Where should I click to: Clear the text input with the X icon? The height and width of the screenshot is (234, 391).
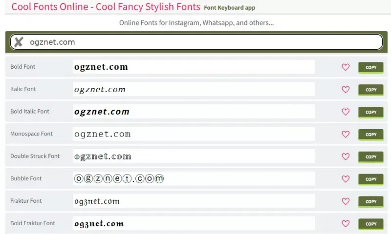pyautogui.click(x=19, y=42)
